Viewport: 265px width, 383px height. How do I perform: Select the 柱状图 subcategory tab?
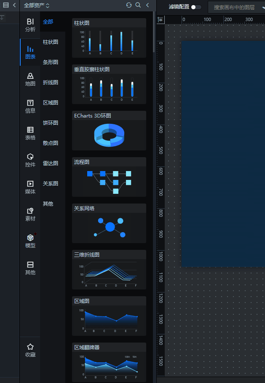pyautogui.click(x=50, y=42)
